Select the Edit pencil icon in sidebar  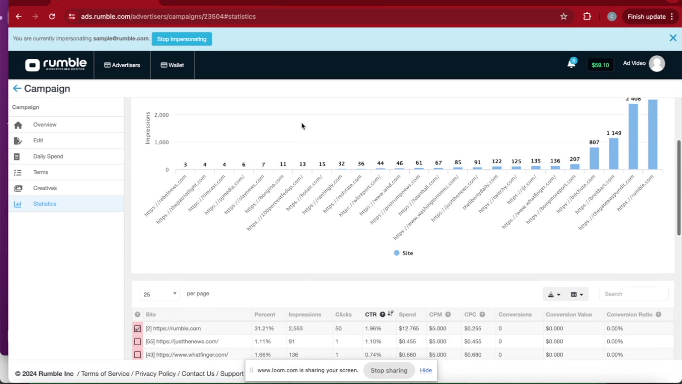coord(18,140)
